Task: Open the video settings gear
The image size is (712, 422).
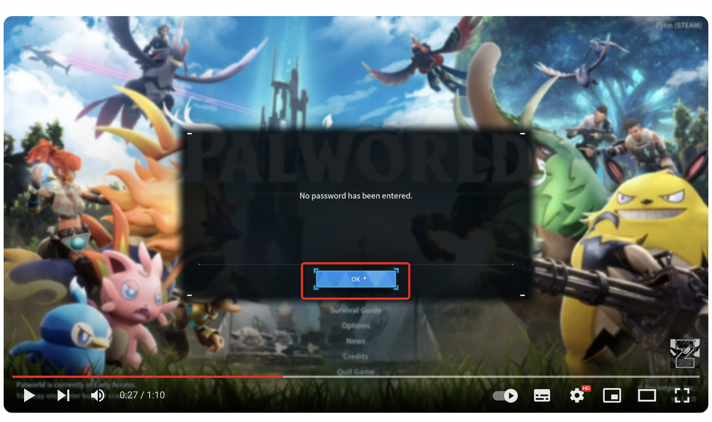Action: pos(577,396)
